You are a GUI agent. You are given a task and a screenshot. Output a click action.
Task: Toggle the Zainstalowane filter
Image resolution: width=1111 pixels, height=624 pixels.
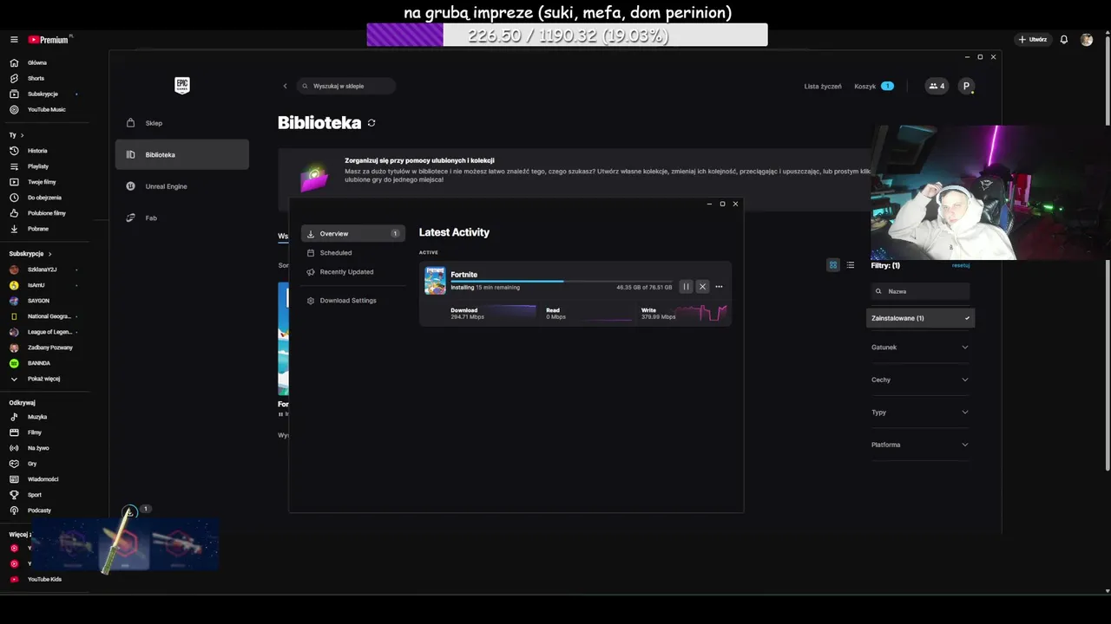click(921, 318)
